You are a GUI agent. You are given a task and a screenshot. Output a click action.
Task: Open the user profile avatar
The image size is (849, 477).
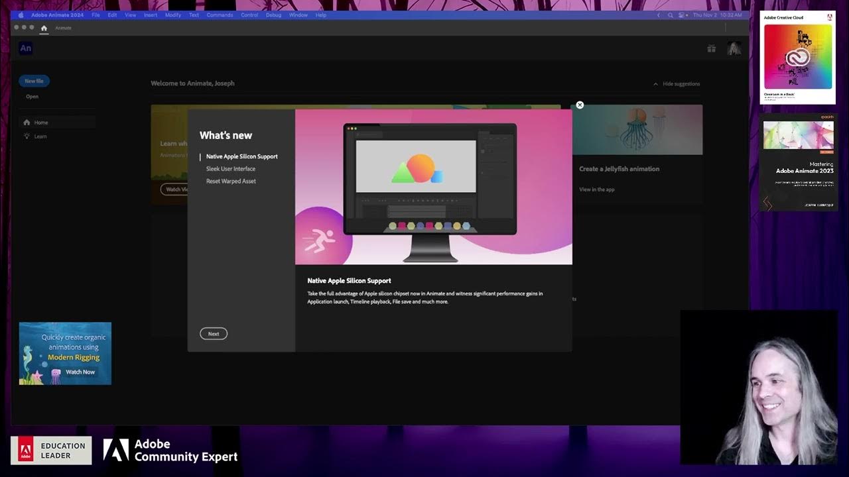coord(734,48)
